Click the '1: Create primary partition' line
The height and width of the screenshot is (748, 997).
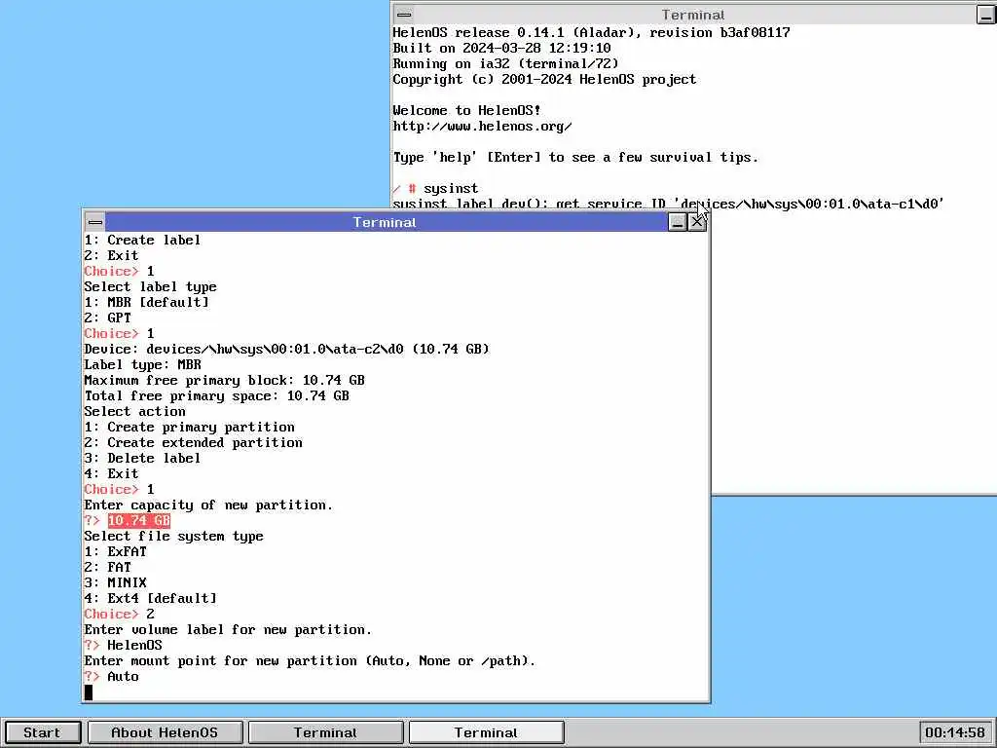[190, 427]
